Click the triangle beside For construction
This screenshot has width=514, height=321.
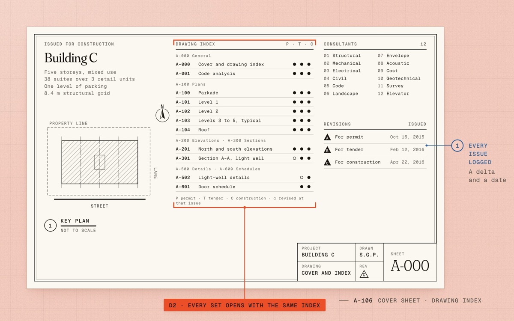pos(327,162)
